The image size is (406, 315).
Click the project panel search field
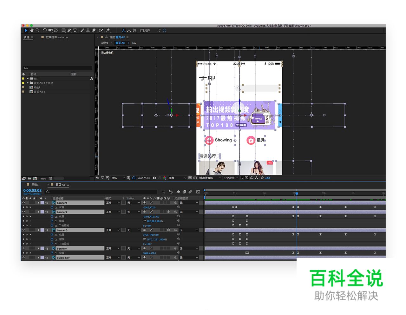click(57, 68)
